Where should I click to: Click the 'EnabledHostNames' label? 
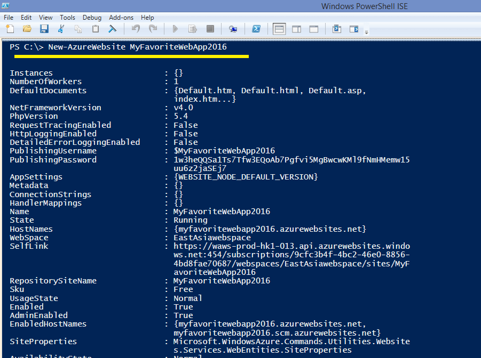point(48,324)
